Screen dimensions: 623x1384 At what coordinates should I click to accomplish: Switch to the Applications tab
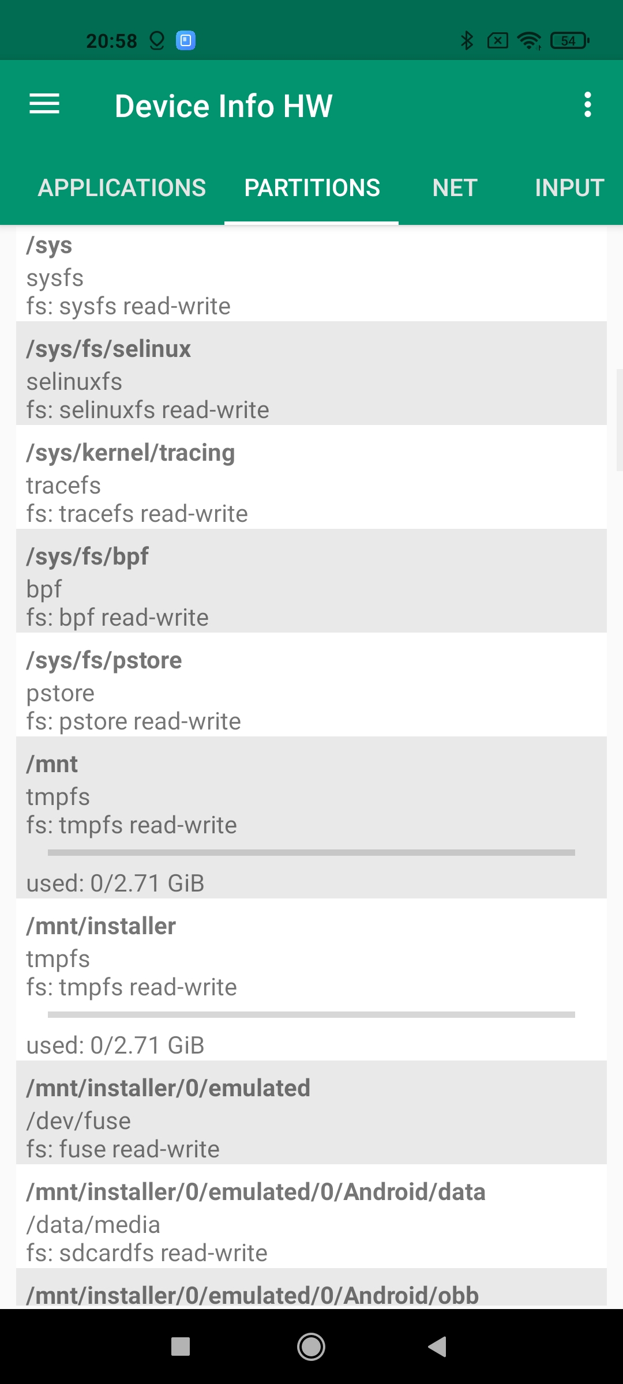122,188
